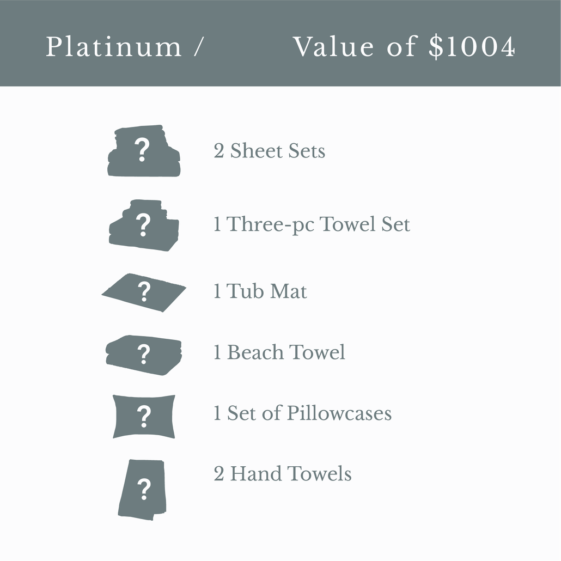
Task: Tap the question mark on the beach towel
Action: pyautogui.click(x=144, y=354)
